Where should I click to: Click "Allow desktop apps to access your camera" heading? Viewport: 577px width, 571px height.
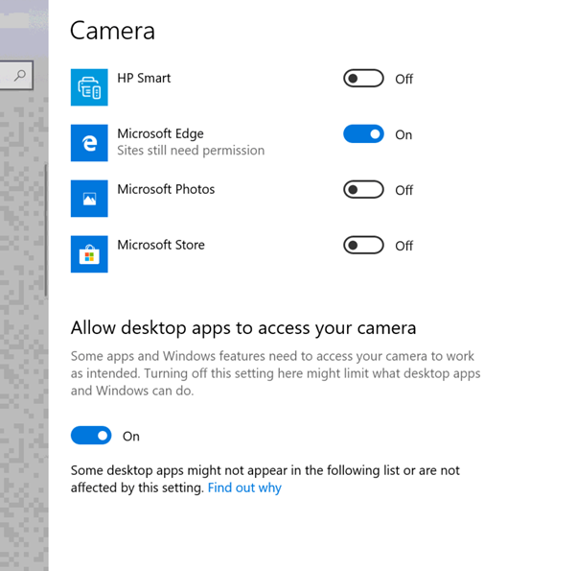click(243, 328)
